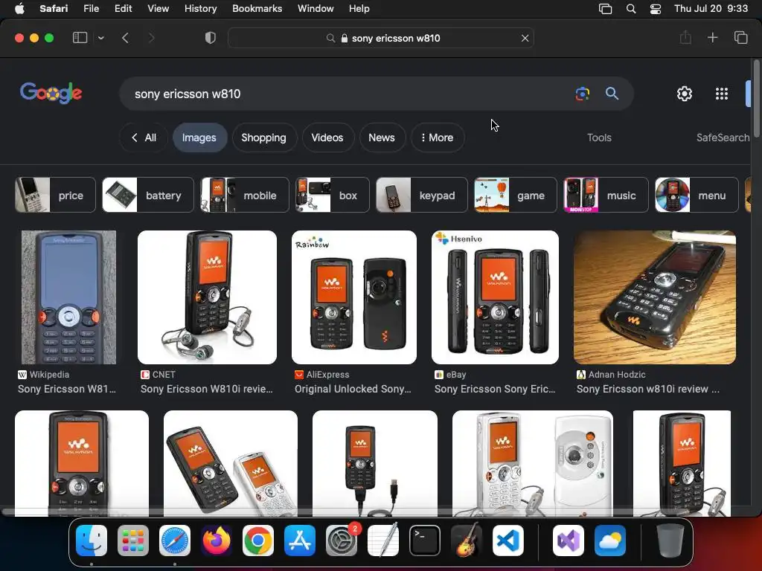Open 'Sony Ericsson W810i revie...' CNET link
This screenshot has width=762, height=571.
(x=207, y=389)
